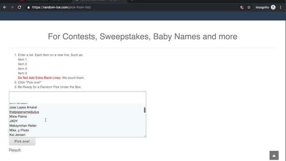Click red Do Not Add Extra Blank Lines text

tap(39, 78)
